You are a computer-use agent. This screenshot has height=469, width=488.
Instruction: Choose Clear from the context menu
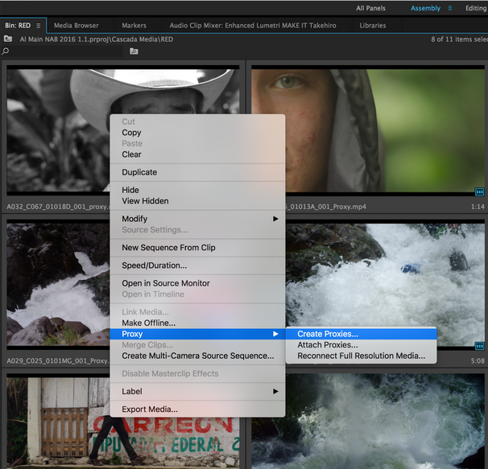click(197, 154)
